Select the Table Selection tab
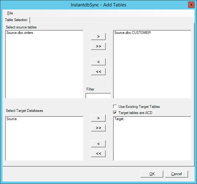This screenshot has width=197, height=184. tap(16, 20)
